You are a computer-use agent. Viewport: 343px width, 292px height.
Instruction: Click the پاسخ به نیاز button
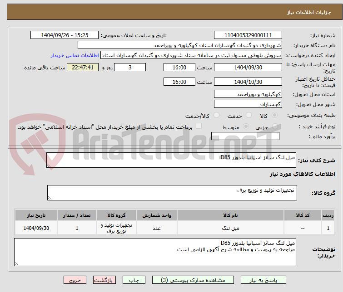[263, 280]
